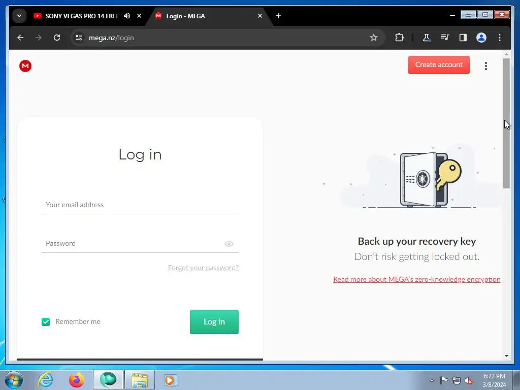Click the browser taskbar button with globe icon

coord(108,380)
